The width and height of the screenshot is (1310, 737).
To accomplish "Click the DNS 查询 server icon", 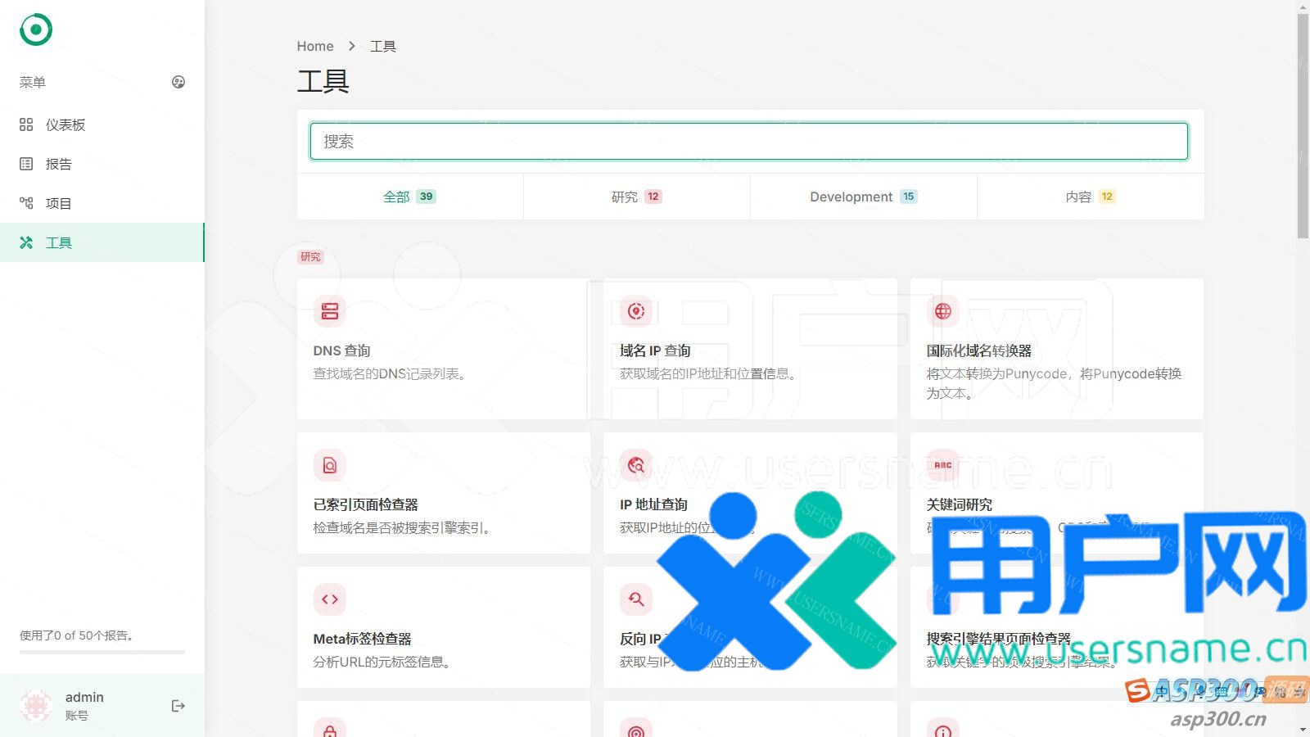I will 330,311.
